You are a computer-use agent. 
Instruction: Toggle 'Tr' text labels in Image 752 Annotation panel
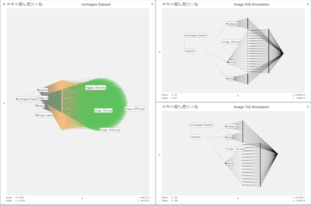pyautogui.click(x=168, y=107)
